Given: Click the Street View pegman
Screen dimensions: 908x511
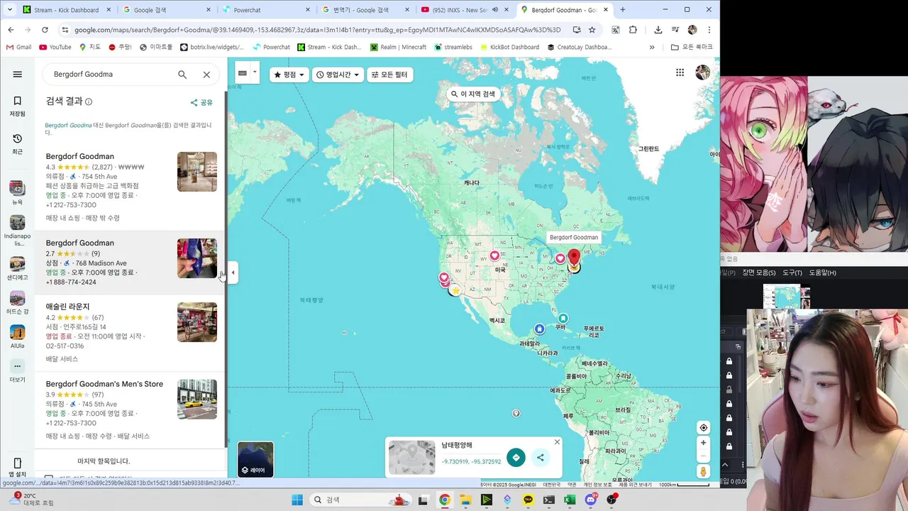Looking at the screenshot, I should pos(703,472).
